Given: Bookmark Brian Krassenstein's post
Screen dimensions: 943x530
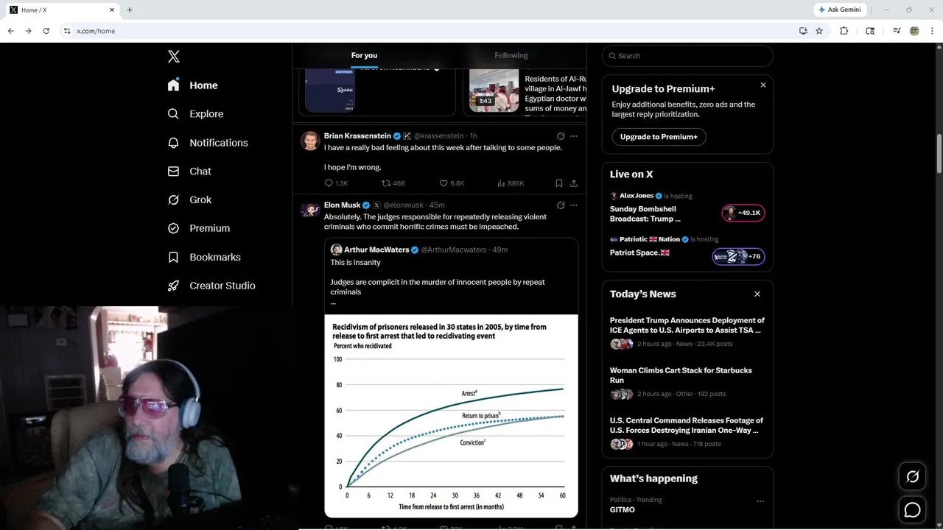Looking at the screenshot, I should point(559,183).
